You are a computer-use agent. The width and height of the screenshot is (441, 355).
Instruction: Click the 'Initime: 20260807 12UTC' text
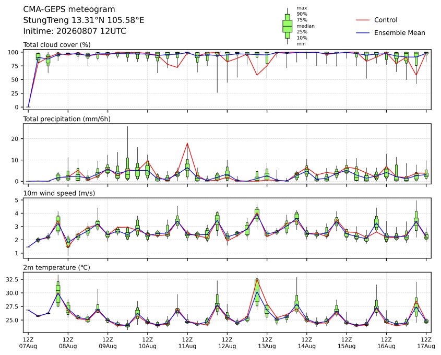[x=75, y=31]
